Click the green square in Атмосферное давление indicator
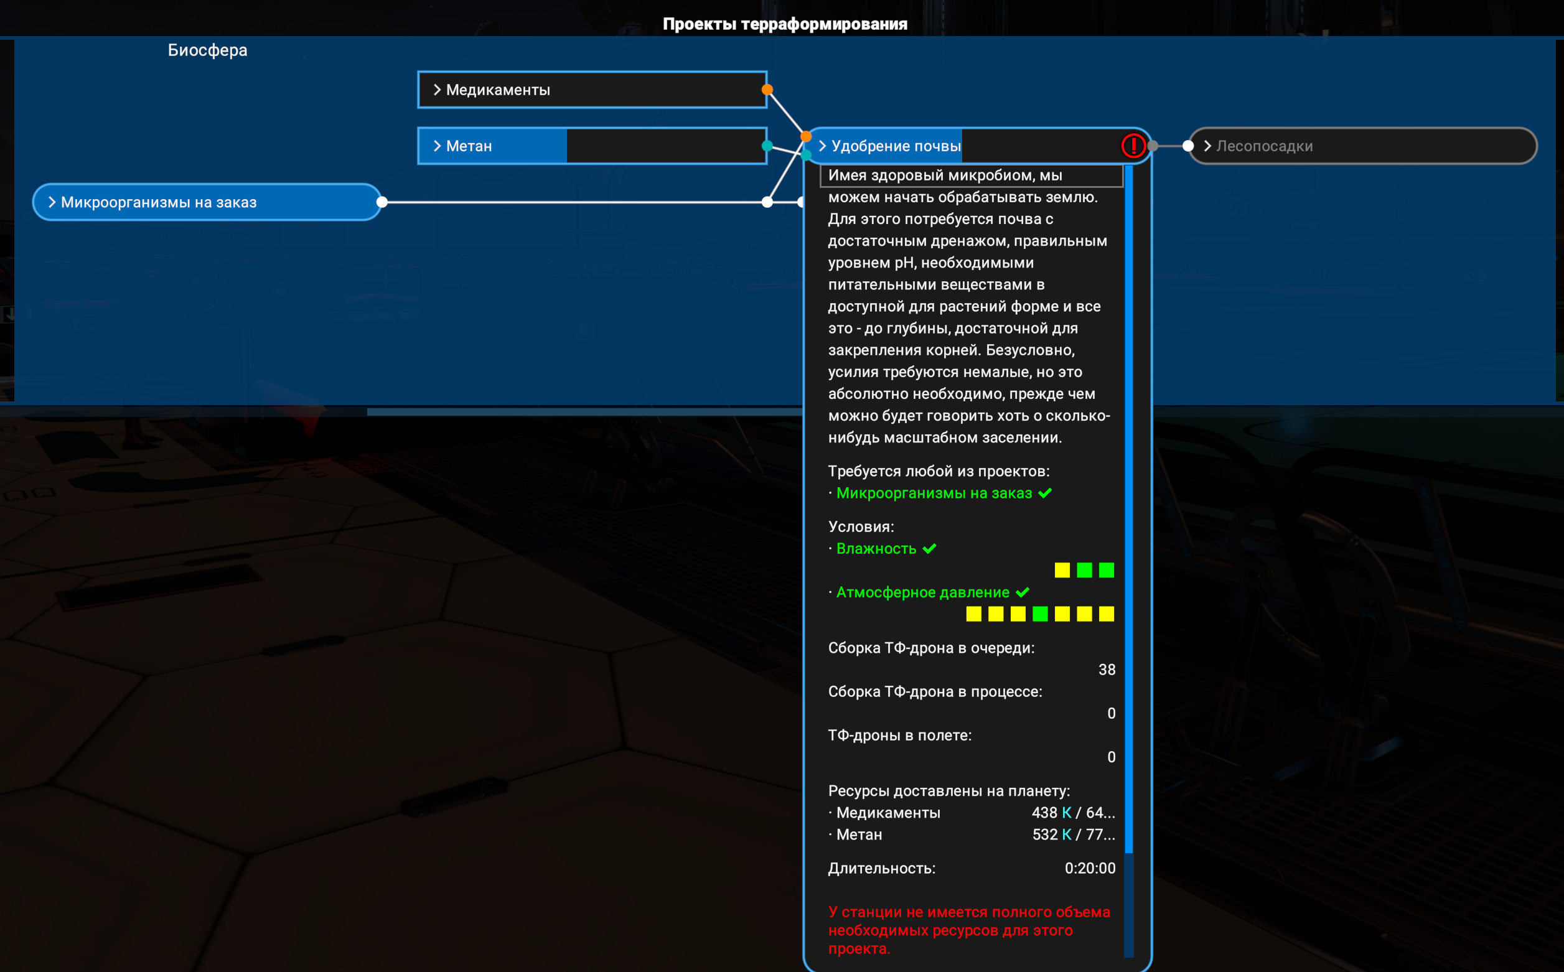The height and width of the screenshot is (972, 1564). (x=1039, y=614)
